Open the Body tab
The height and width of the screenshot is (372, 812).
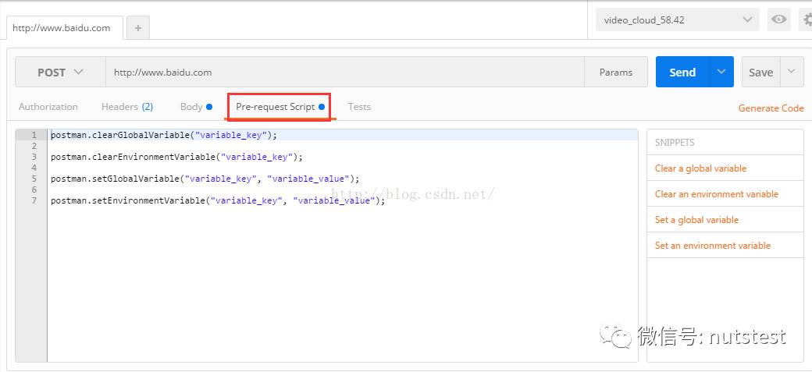196,107
